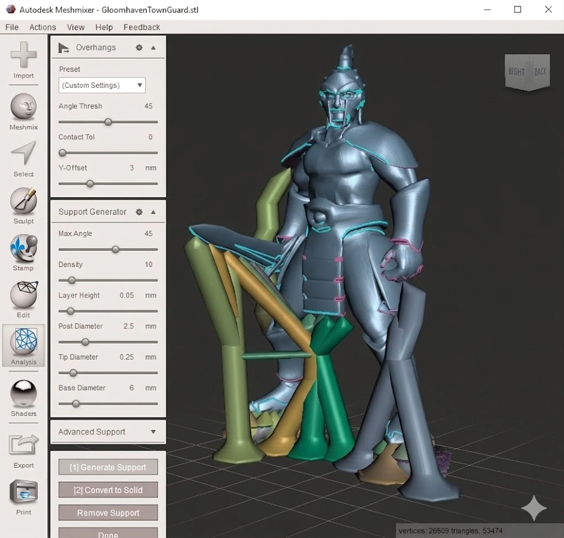Image resolution: width=564 pixels, height=538 pixels.
Task: Open the Feedback menu
Action: coord(142,28)
